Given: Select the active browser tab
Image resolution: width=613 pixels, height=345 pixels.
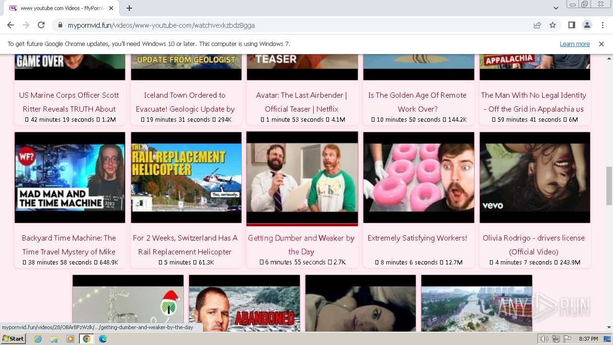Looking at the screenshot, I should point(61,8).
